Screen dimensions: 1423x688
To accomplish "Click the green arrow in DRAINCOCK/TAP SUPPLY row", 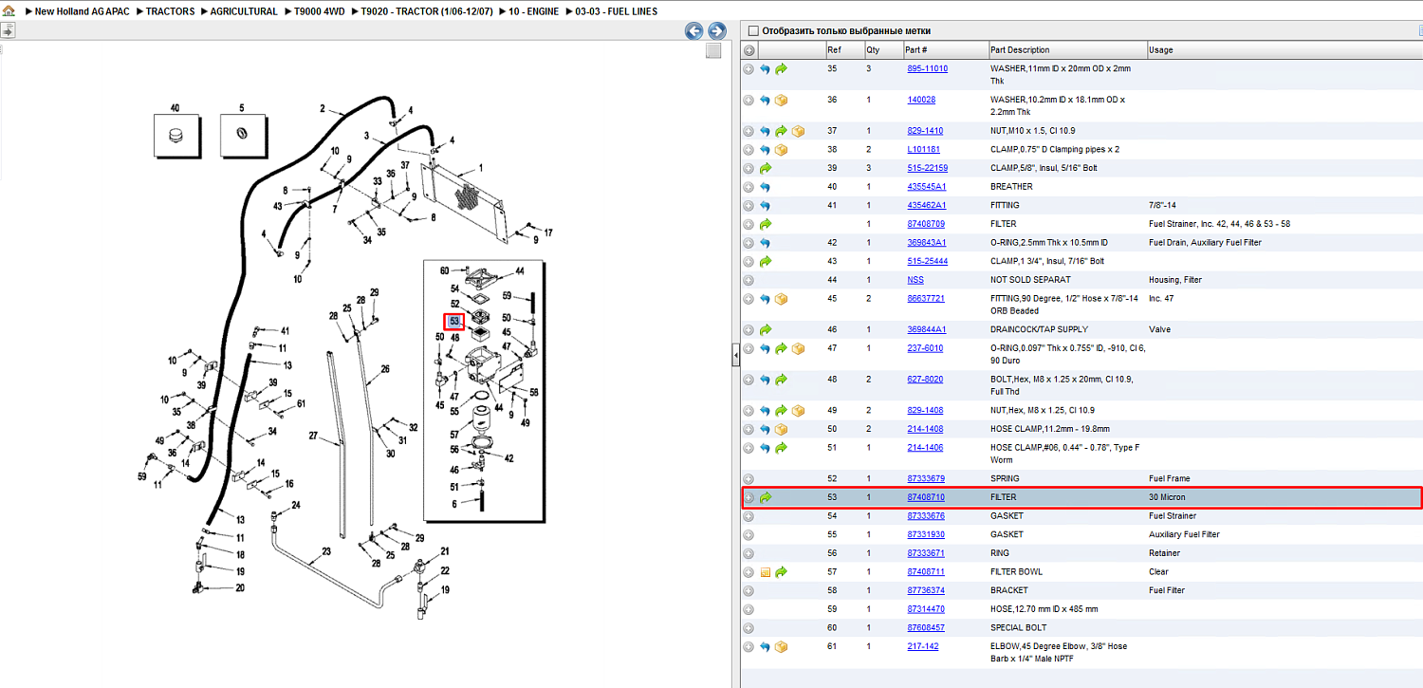I will 765,329.
